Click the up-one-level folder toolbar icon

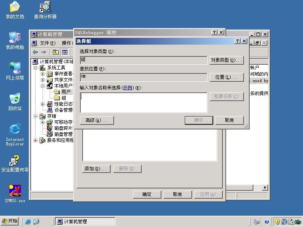pos(56,52)
